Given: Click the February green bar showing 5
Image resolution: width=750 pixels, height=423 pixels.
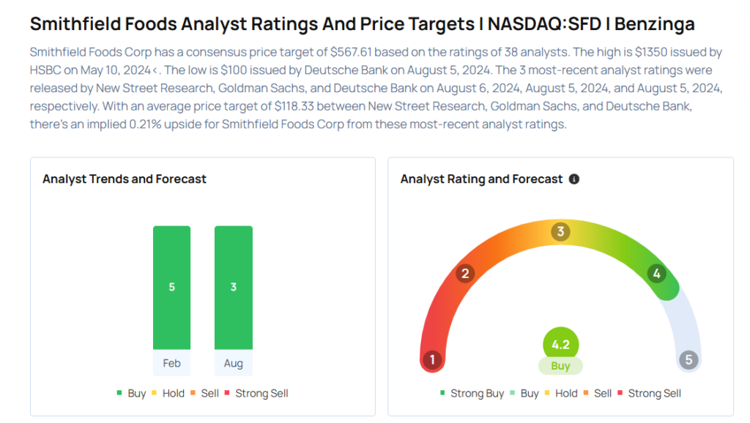Looking at the screenshot, I should 171,287.
